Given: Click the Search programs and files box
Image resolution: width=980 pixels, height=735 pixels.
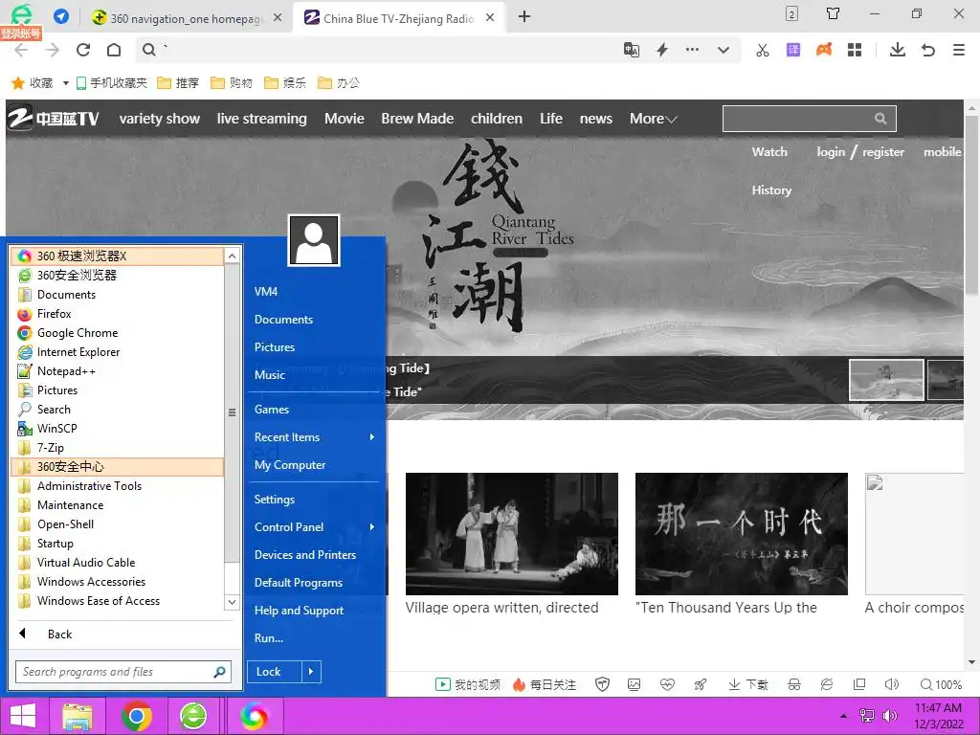Looking at the screenshot, I should 123,672.
